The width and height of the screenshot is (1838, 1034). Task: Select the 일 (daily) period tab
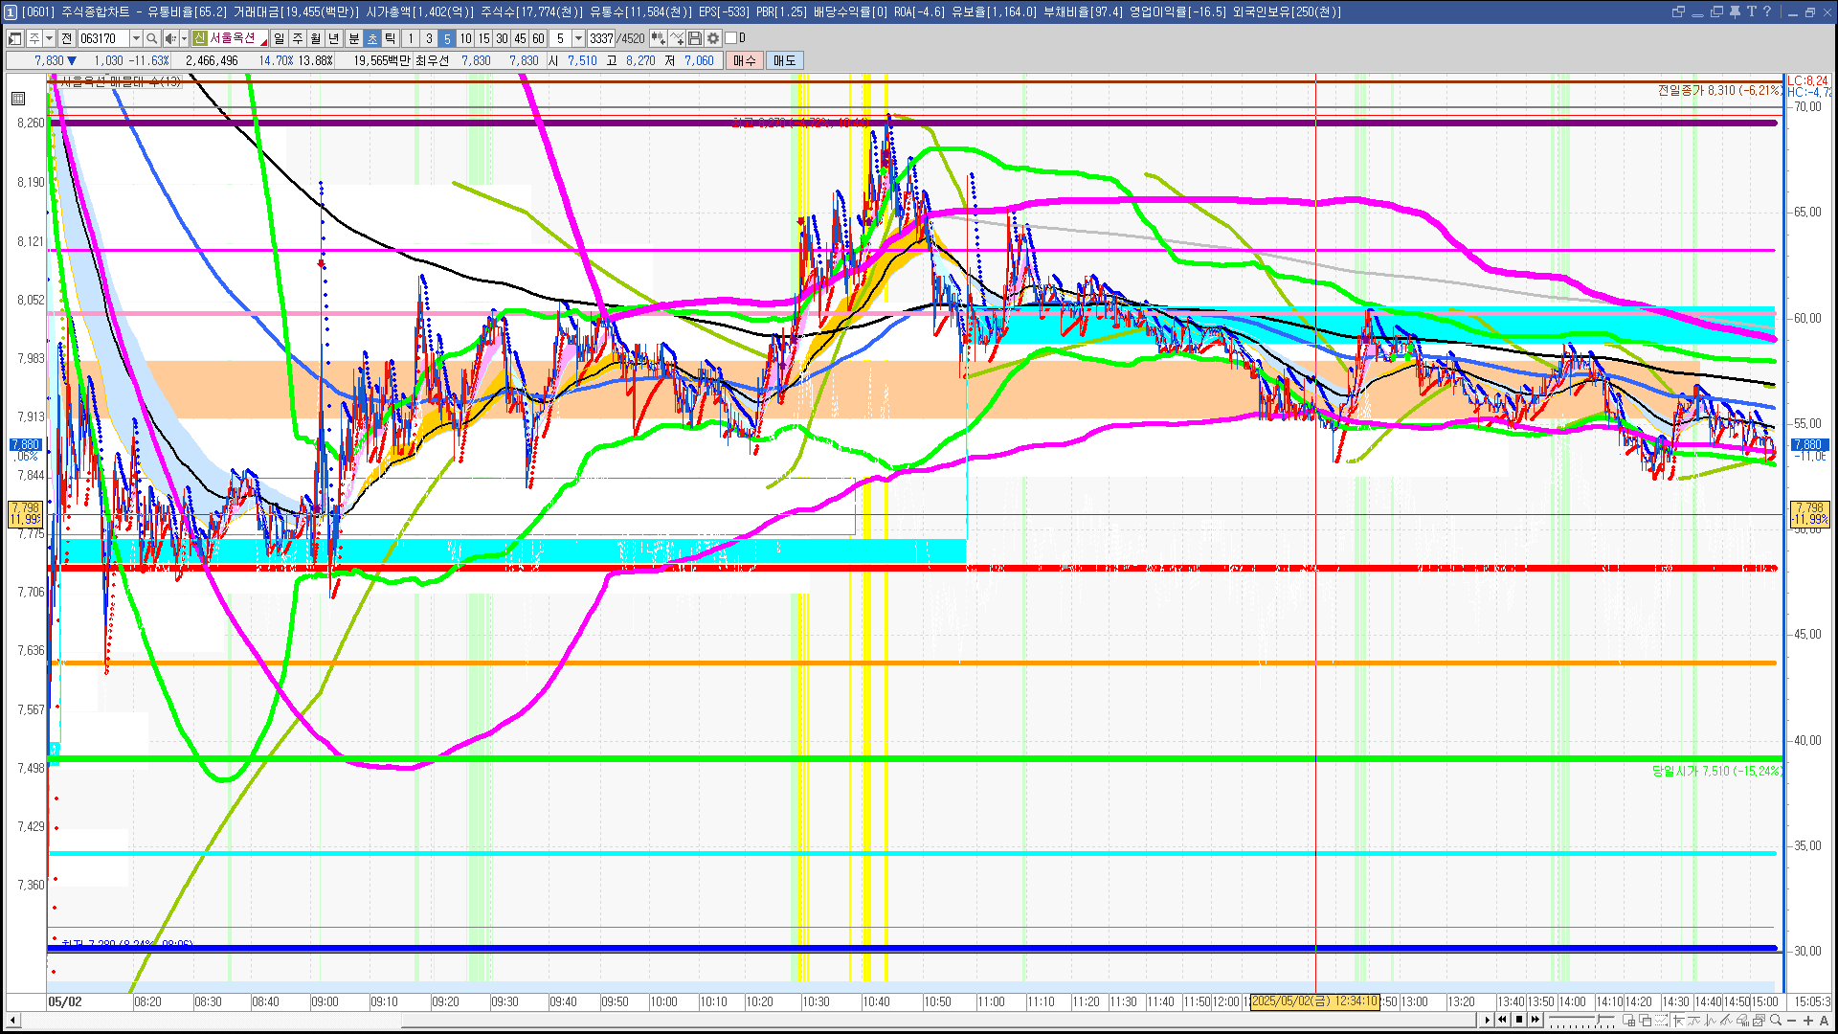[x=279, y=38]
